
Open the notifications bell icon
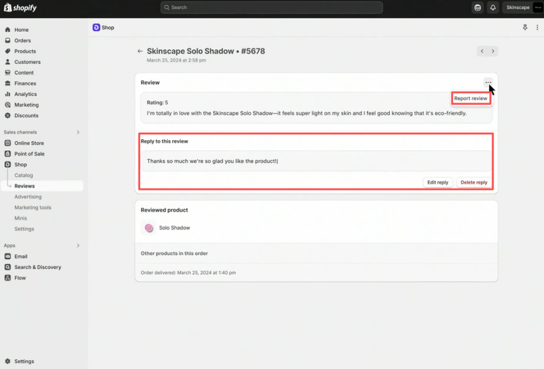pyautogui.click(x=492, y=8)
